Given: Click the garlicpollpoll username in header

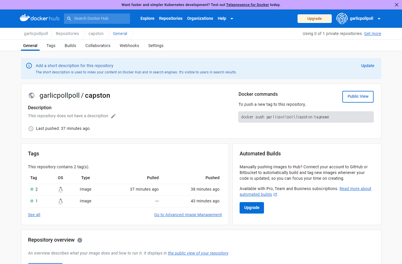Looking at the screenshot, I should [362, 18].
